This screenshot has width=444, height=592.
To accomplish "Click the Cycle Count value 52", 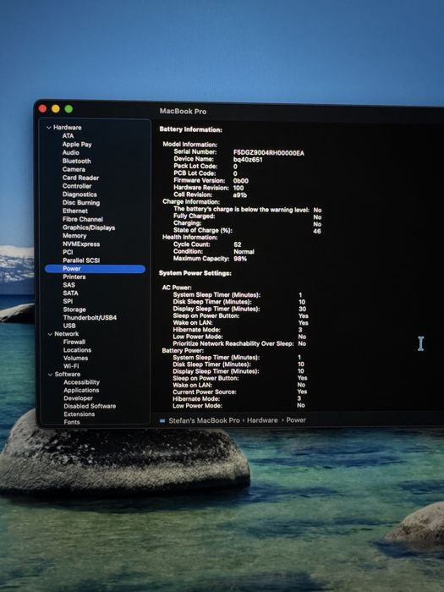I will point(238,244).
